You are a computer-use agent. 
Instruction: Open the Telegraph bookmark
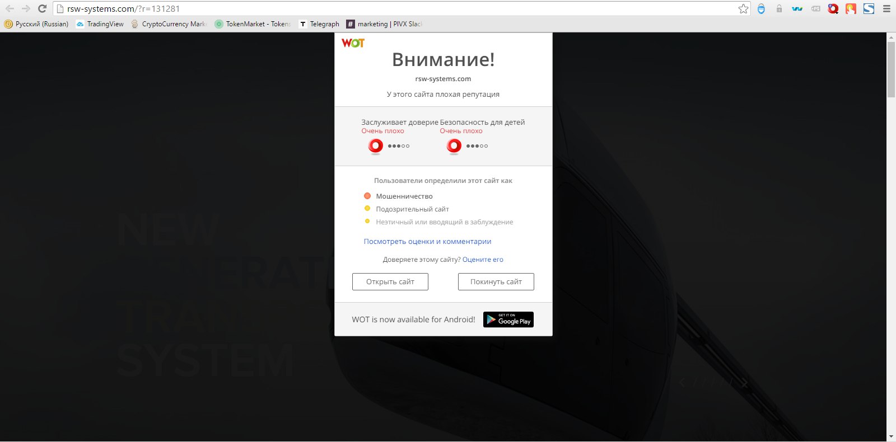click(x=319, y=24)
